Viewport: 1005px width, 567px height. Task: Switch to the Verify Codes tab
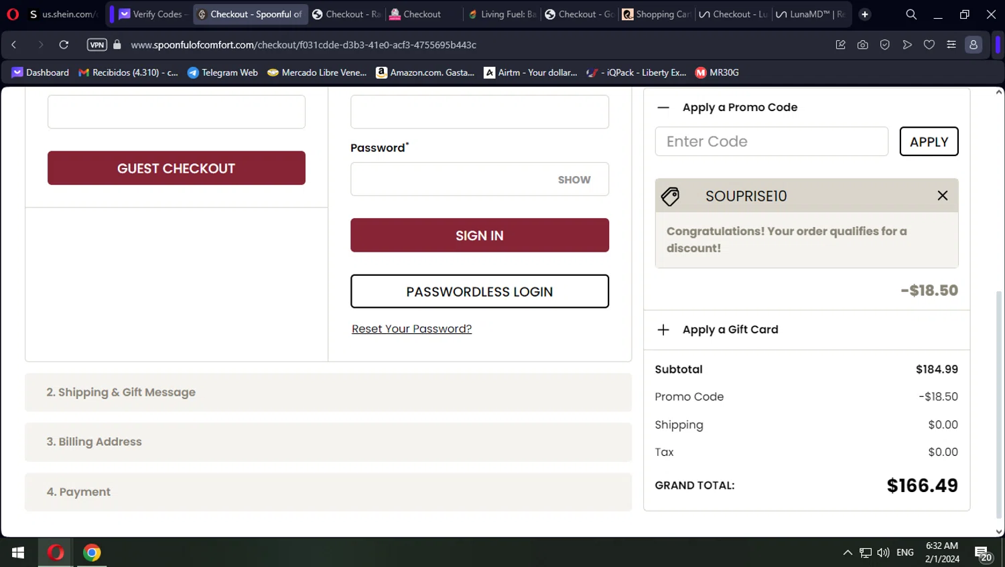[152, 14]
